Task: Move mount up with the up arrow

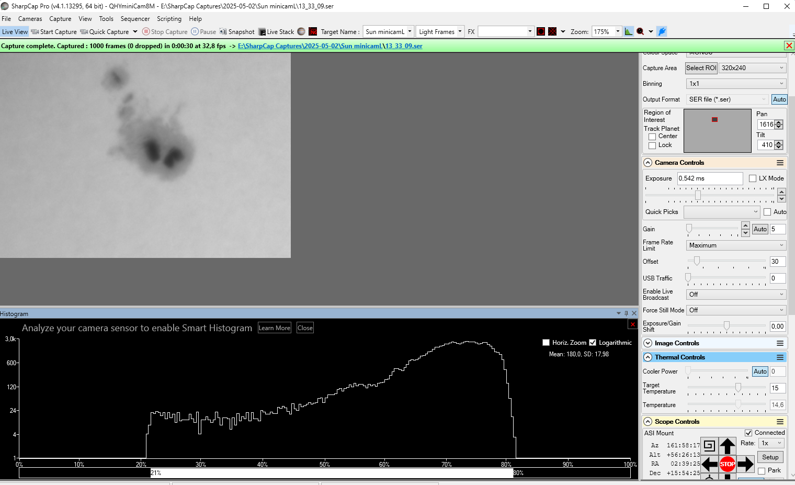Action: coord(728,446)
